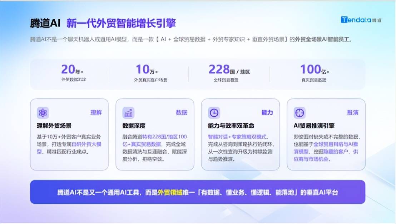Click the 推演 tag label

[353, 113]
